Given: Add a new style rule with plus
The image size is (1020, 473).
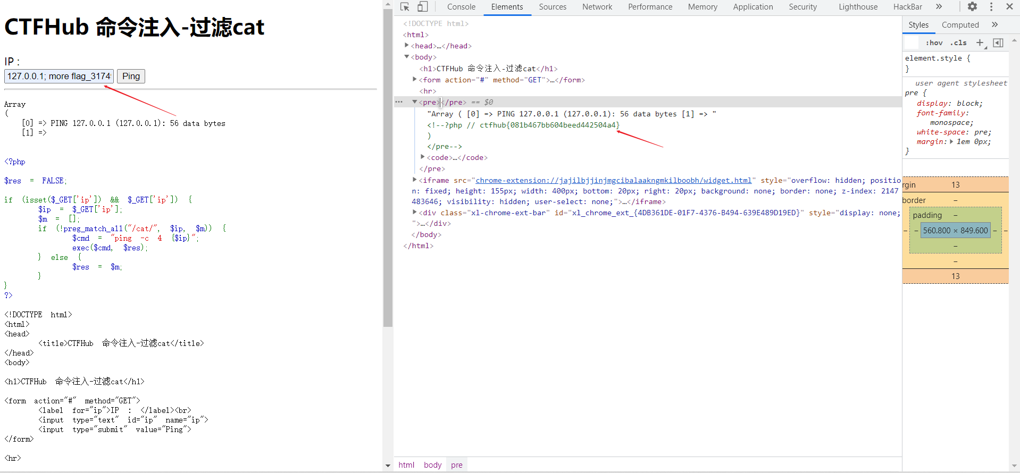Looking at the screenshot, I should 980,43.
